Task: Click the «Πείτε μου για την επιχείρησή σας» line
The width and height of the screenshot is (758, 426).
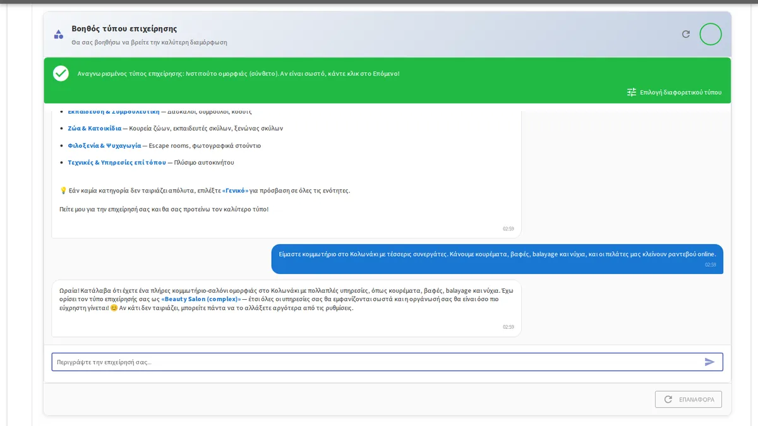Action: click(164, 209)
